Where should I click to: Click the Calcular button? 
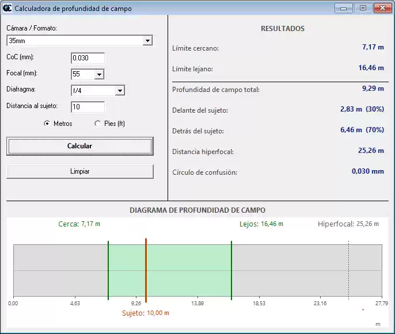coord(80,146)
